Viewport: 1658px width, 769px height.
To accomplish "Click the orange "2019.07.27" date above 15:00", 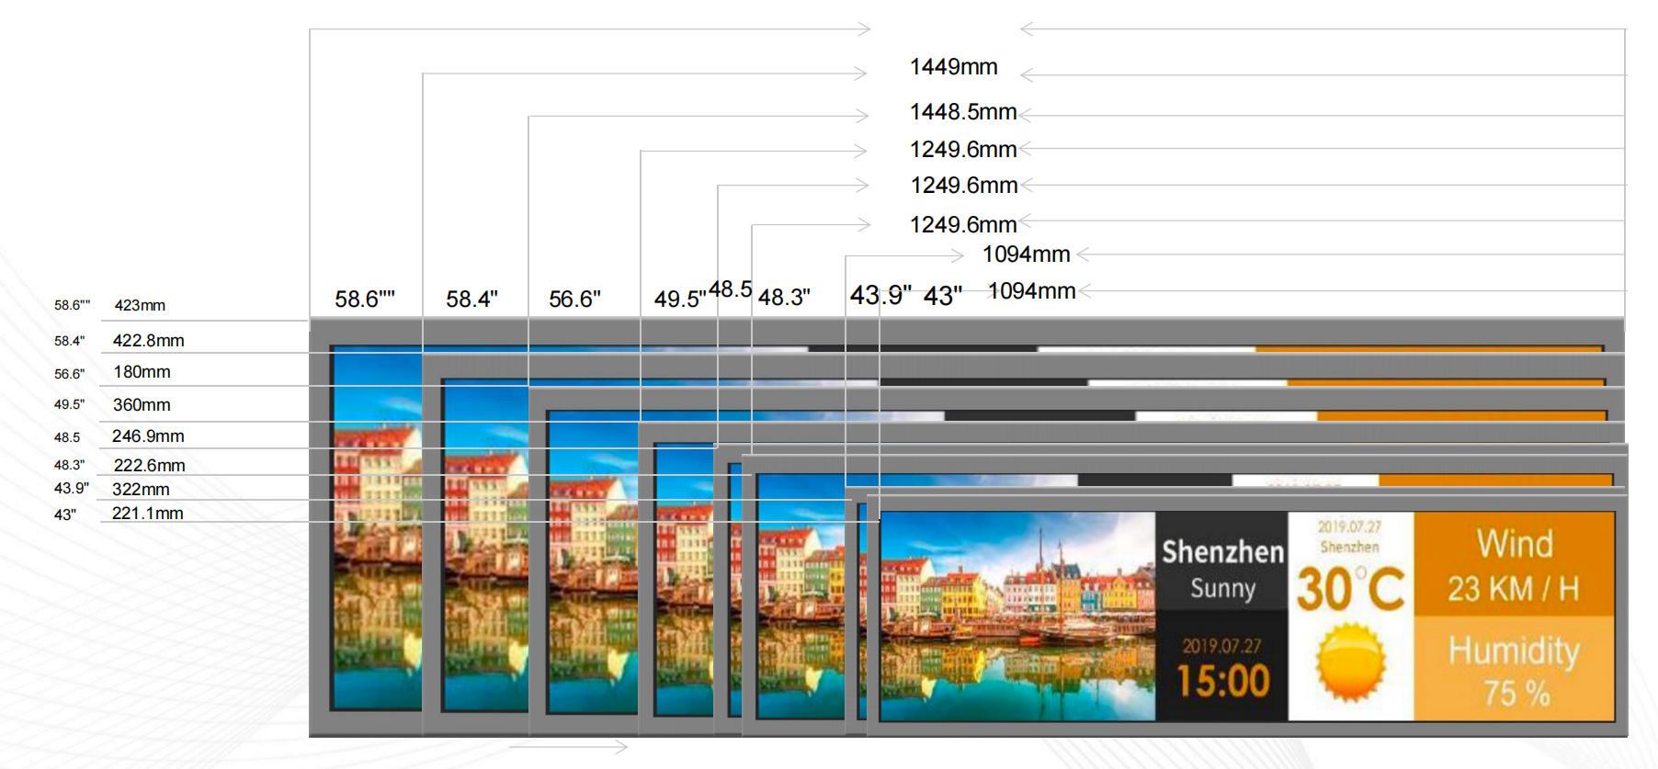I will [x=1221, y=646].
